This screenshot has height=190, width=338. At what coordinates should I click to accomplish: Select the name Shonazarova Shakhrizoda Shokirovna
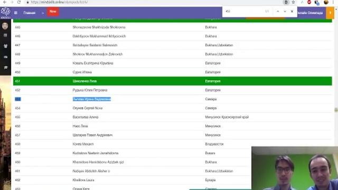(99, 27)
